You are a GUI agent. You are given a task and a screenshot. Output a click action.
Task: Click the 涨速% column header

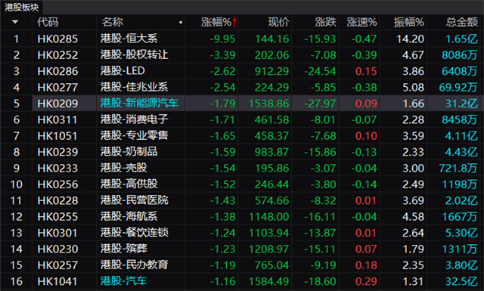click(361, 22)
